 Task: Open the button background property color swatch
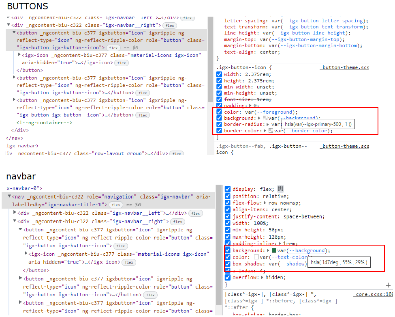(265, 118)
